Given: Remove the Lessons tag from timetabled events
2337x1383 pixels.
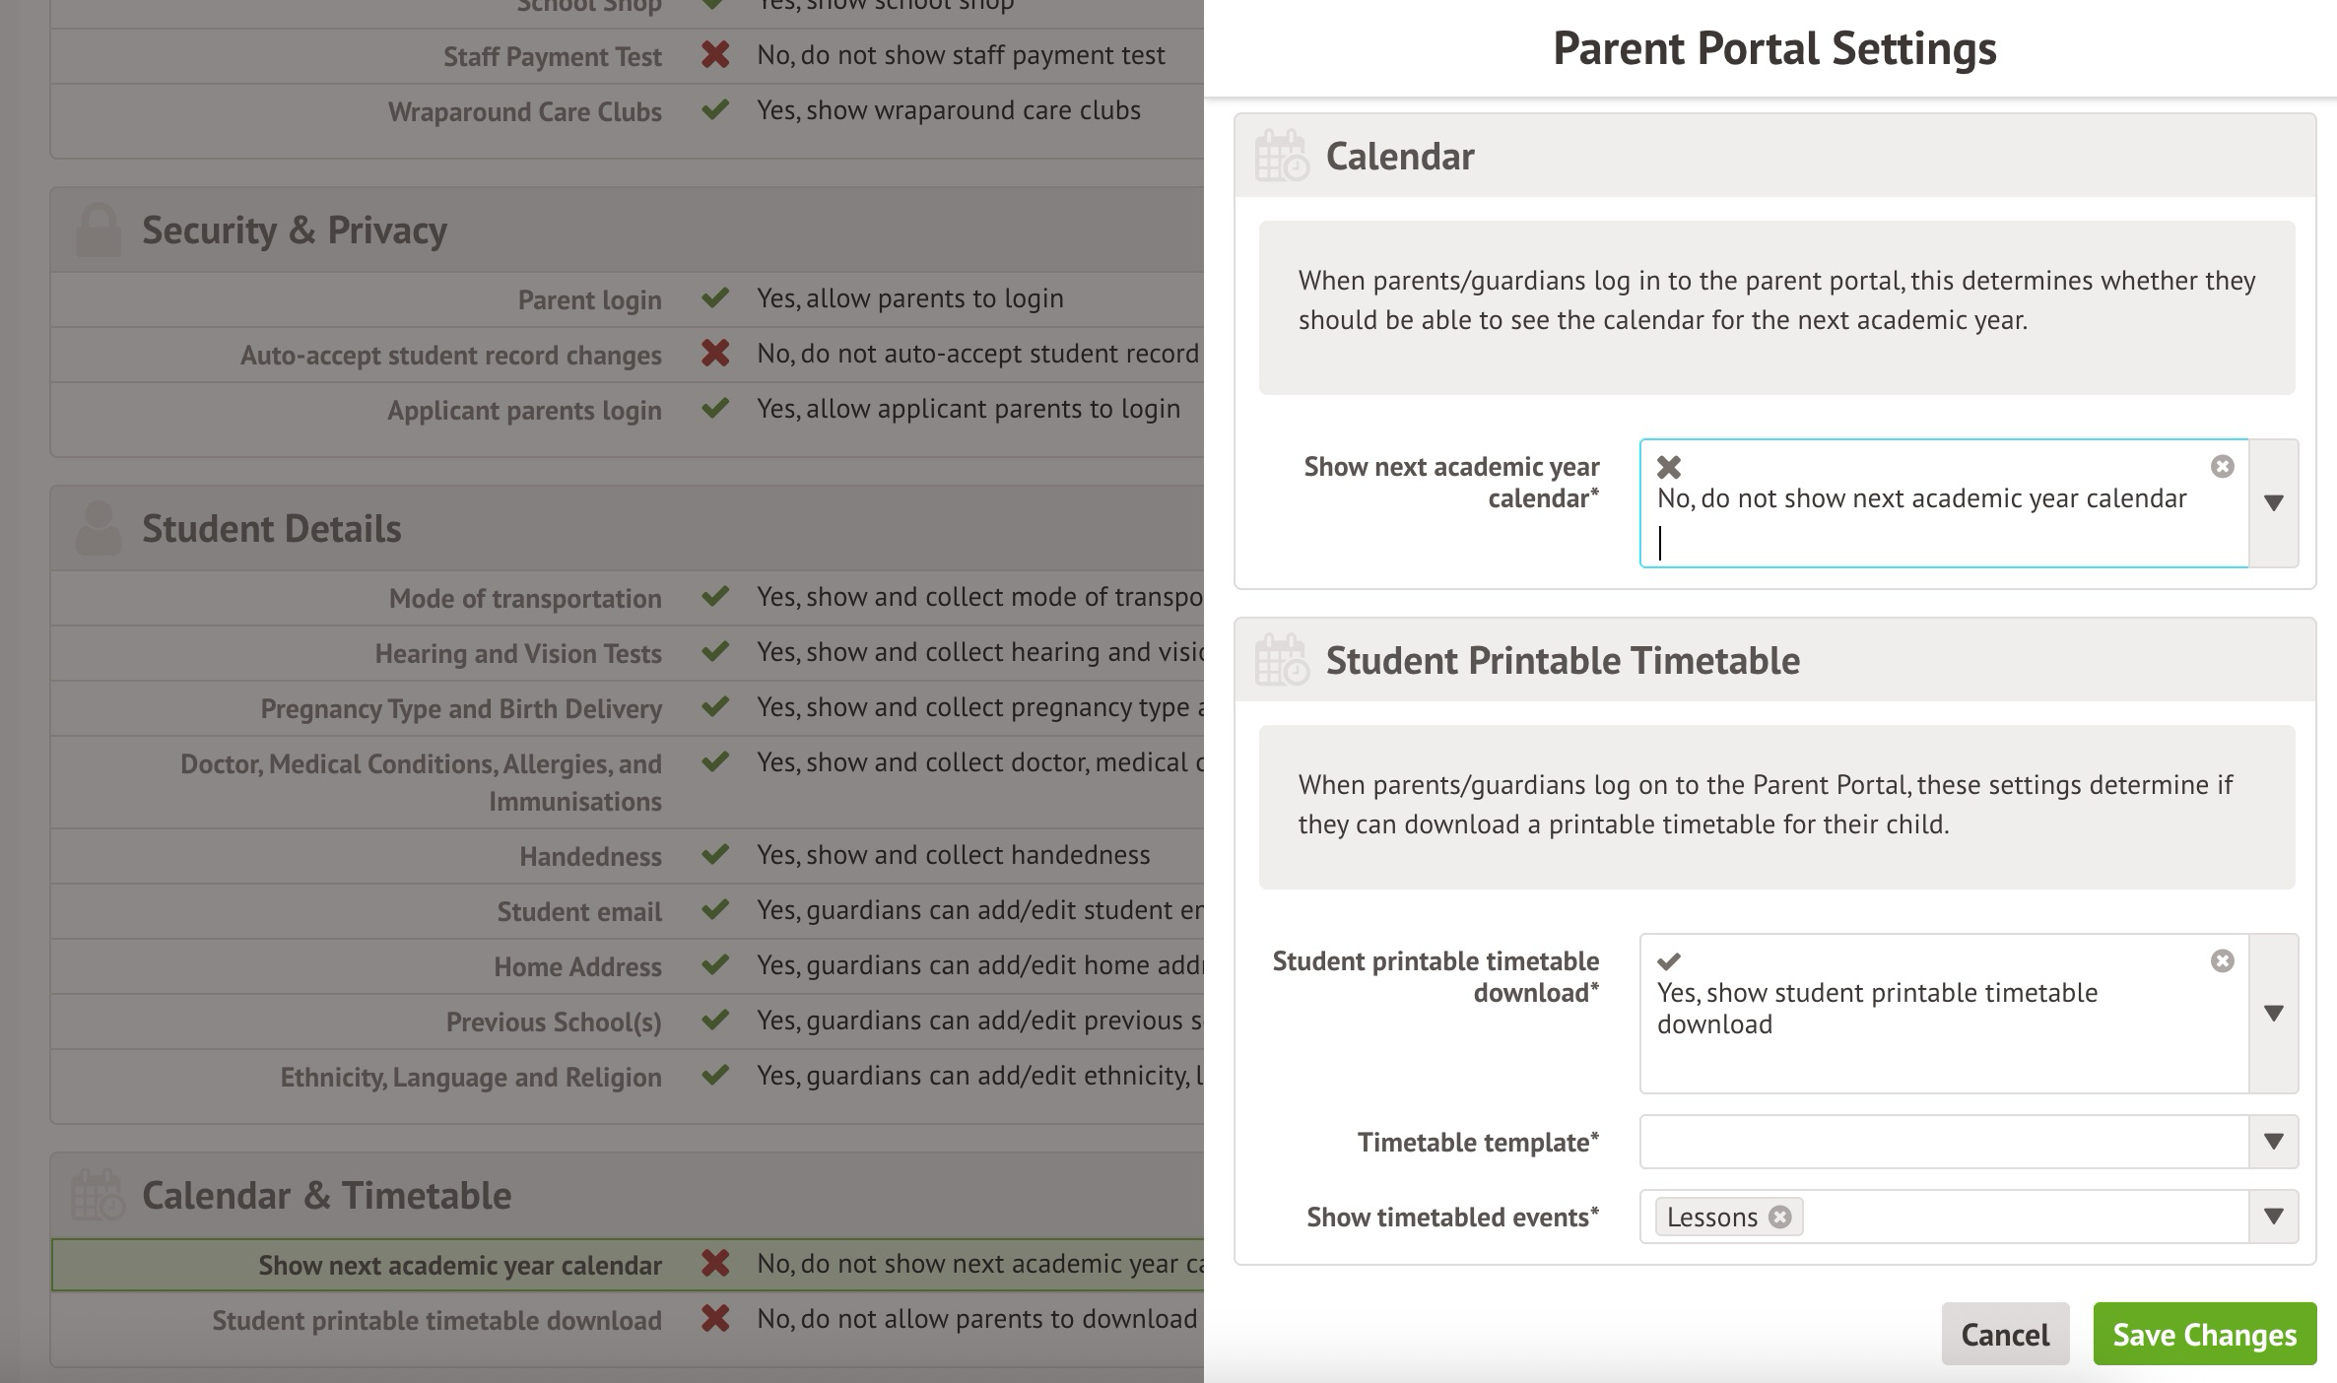Looking at the screenshot, I should [x=1779, y=1218].
